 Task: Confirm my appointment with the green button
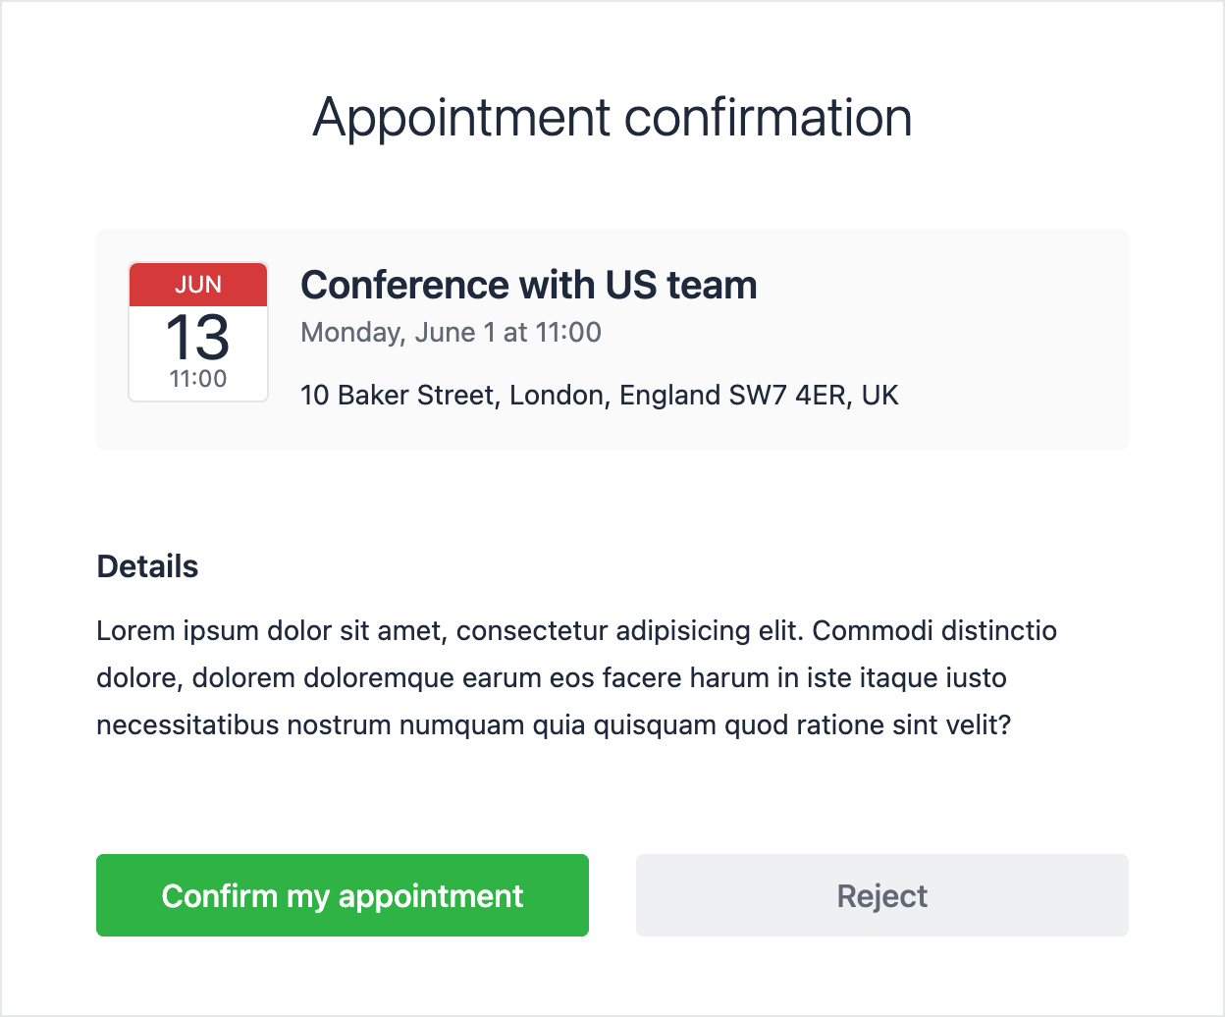click(x=342, y=894)
